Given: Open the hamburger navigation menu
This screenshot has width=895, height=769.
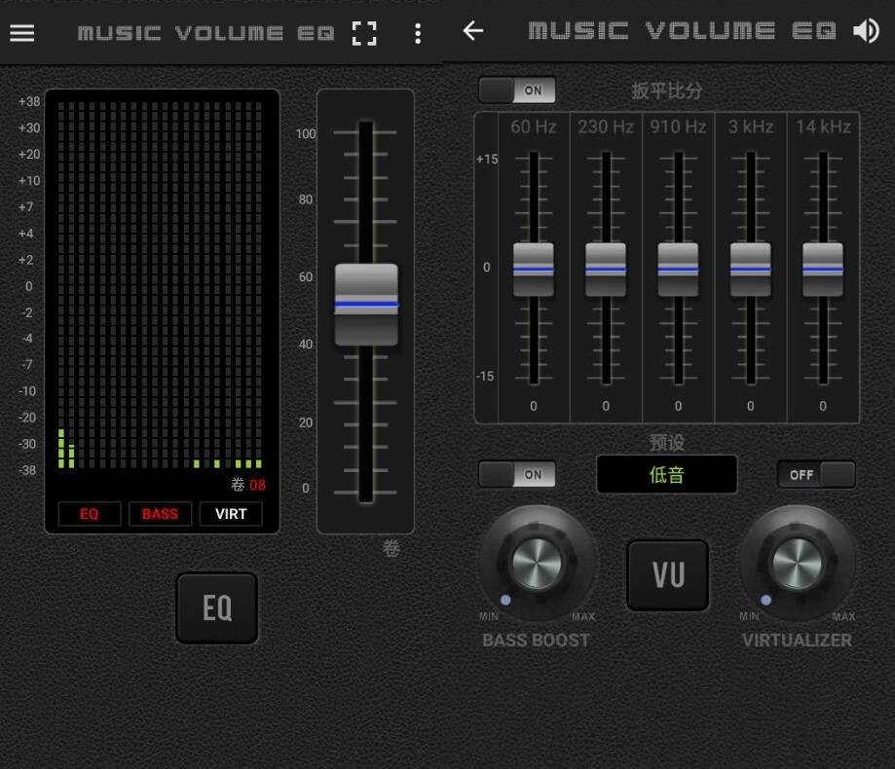Looking at the screenshot, I should 22,33.
